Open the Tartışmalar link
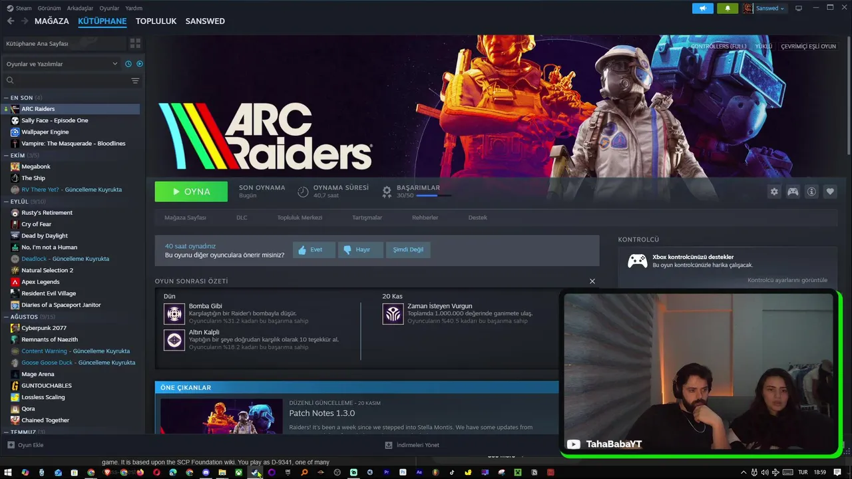The image size is (852, 479). point(367,218)
